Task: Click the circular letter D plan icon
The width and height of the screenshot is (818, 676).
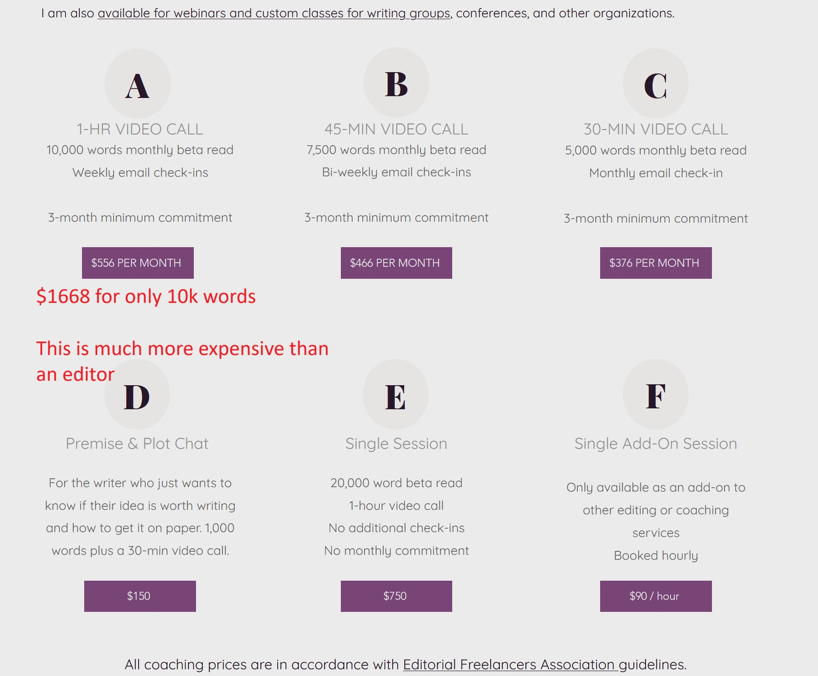Action: tap(137, 395)
